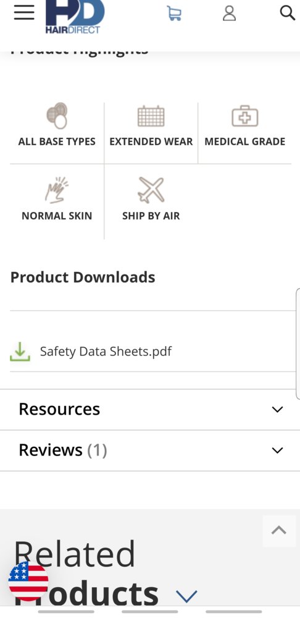Open the search magnifier
This screenshot has width=300, height=618.
(x=288, y=12)
